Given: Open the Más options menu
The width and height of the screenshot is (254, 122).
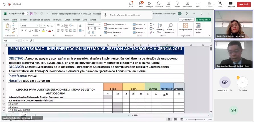Looking at the screenshot, I should point(198,4).
